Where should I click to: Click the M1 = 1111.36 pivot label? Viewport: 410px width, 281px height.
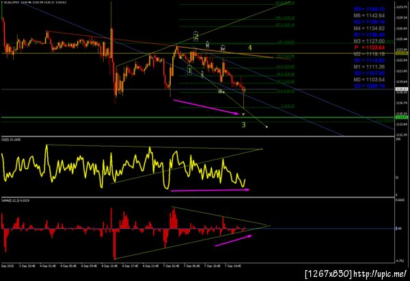coord(369,67)
